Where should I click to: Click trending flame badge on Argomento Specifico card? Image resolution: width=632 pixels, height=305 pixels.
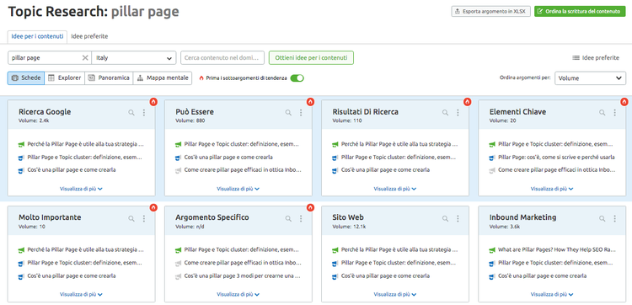pos(310,207)
